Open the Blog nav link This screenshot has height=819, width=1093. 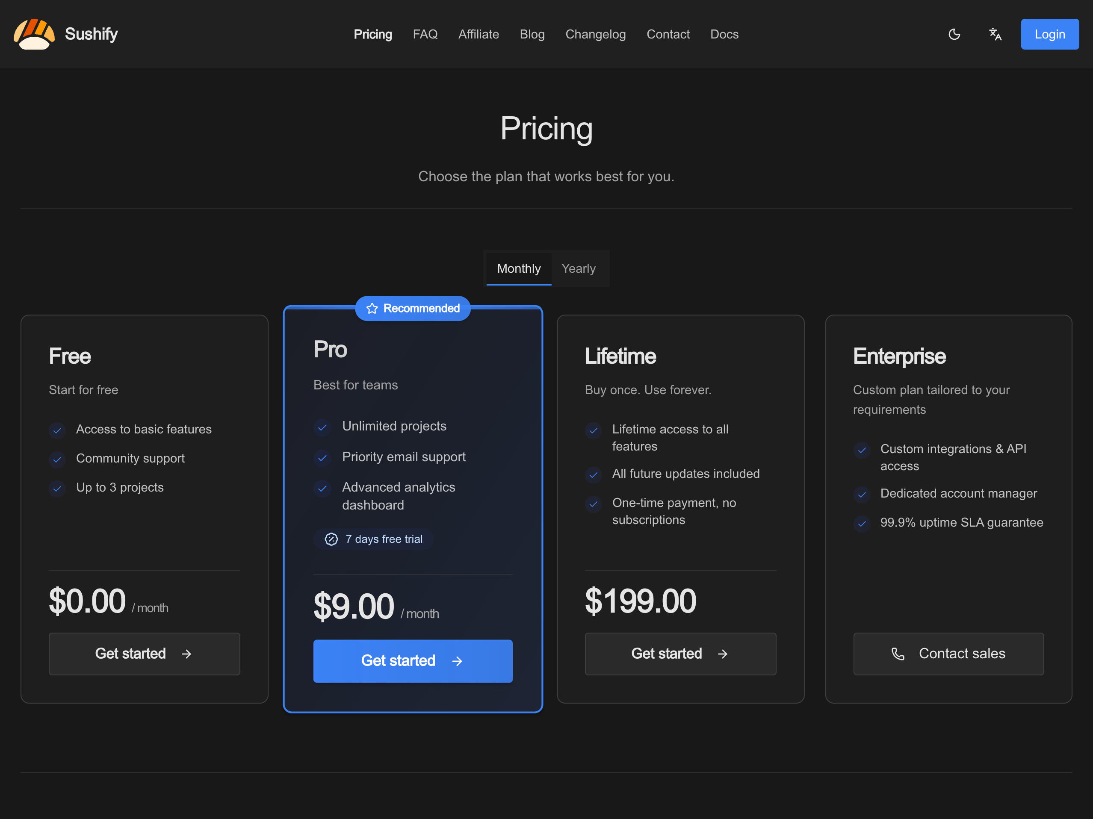click(x=532, y=34)
